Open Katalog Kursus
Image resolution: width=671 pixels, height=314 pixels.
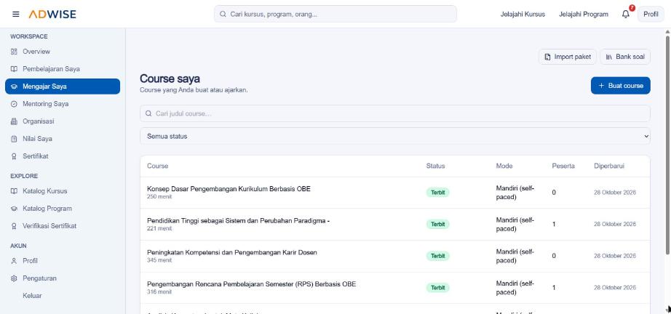63,191
